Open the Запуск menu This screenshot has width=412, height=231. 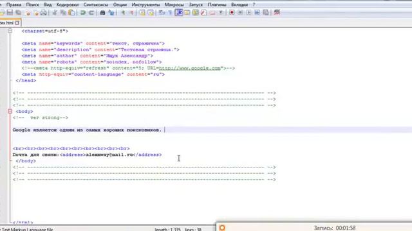196,4
